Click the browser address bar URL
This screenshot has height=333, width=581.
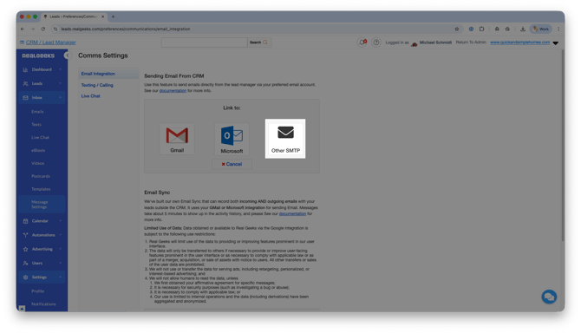pyautogui.click(x=126, y=29)
